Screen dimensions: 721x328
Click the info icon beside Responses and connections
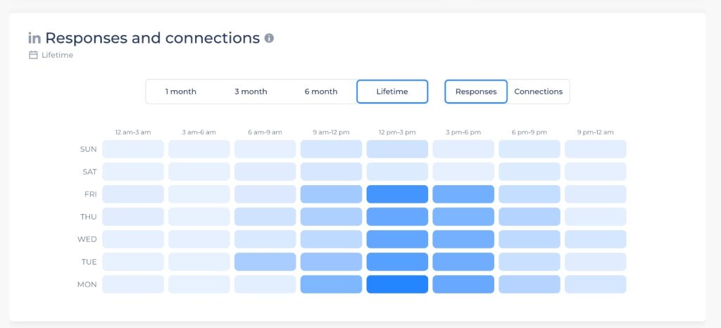tap(269, 38)
